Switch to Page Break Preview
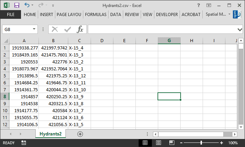Viewport: 245px width, 147px height. tap(171, 143)
